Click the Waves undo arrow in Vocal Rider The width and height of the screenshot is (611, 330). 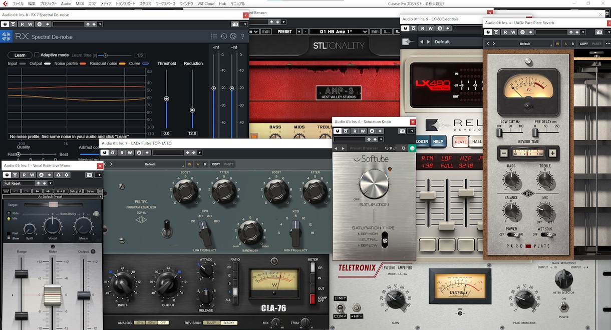coord(15,191)
